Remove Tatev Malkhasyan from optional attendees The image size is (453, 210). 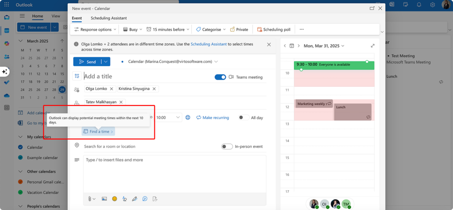point(121,102)
